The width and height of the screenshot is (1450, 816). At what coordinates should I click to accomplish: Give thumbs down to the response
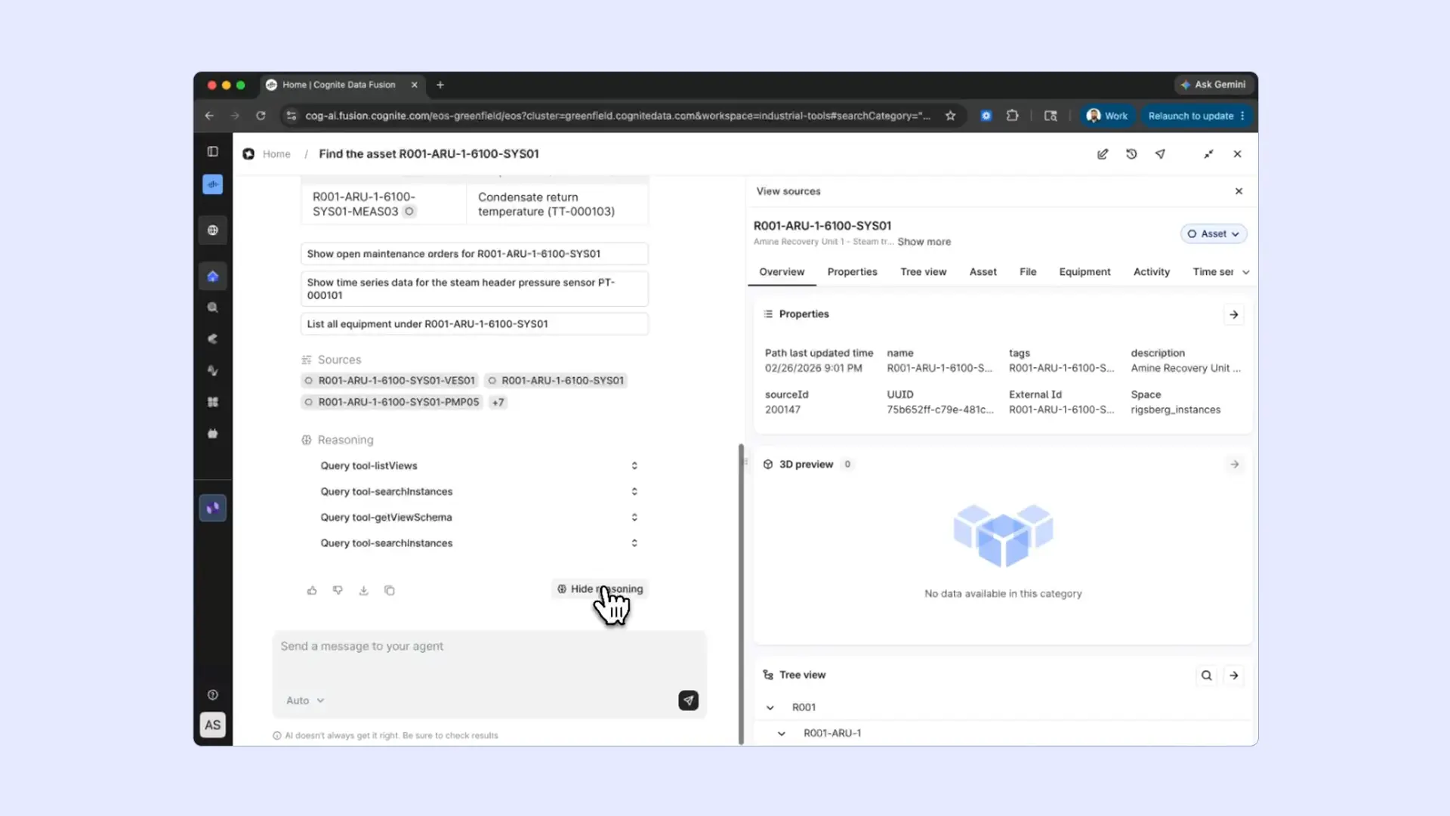pos(338,591)
